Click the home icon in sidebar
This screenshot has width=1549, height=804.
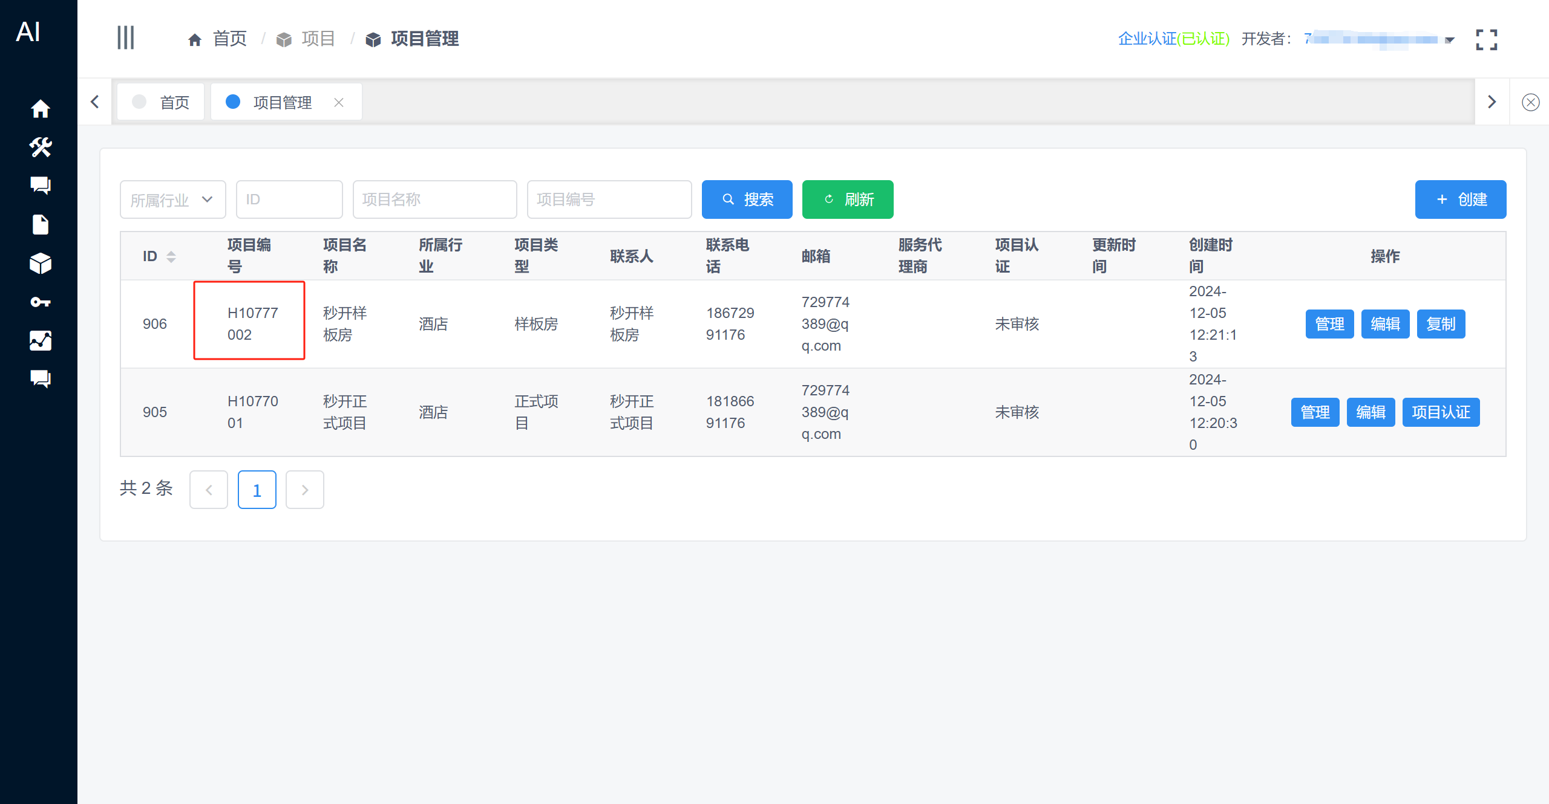[x=40, y=109]
